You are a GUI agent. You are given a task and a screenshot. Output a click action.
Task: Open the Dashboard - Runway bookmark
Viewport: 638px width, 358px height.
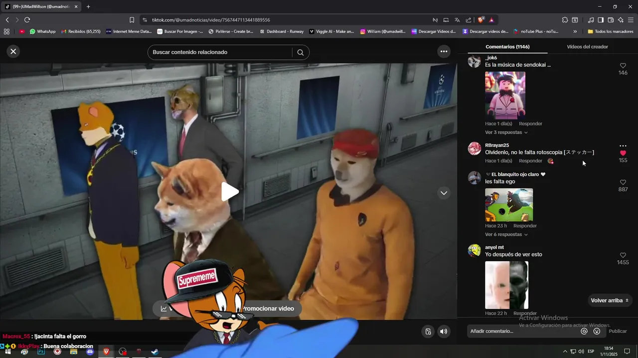(x=282, y=31)
